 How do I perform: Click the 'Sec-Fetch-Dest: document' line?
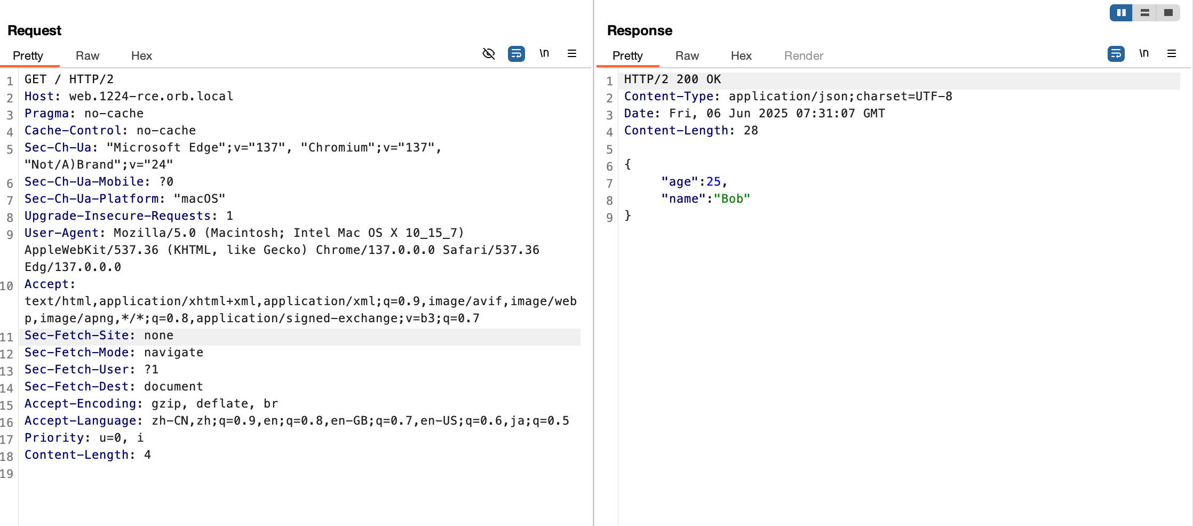pyautogui.click(x=114, y=386)
